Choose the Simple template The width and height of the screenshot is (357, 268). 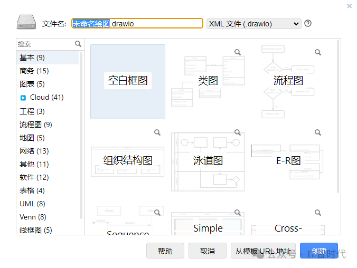208,220
